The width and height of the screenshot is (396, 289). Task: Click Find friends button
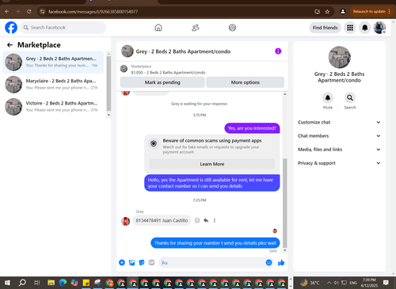[x=325, y=28]
